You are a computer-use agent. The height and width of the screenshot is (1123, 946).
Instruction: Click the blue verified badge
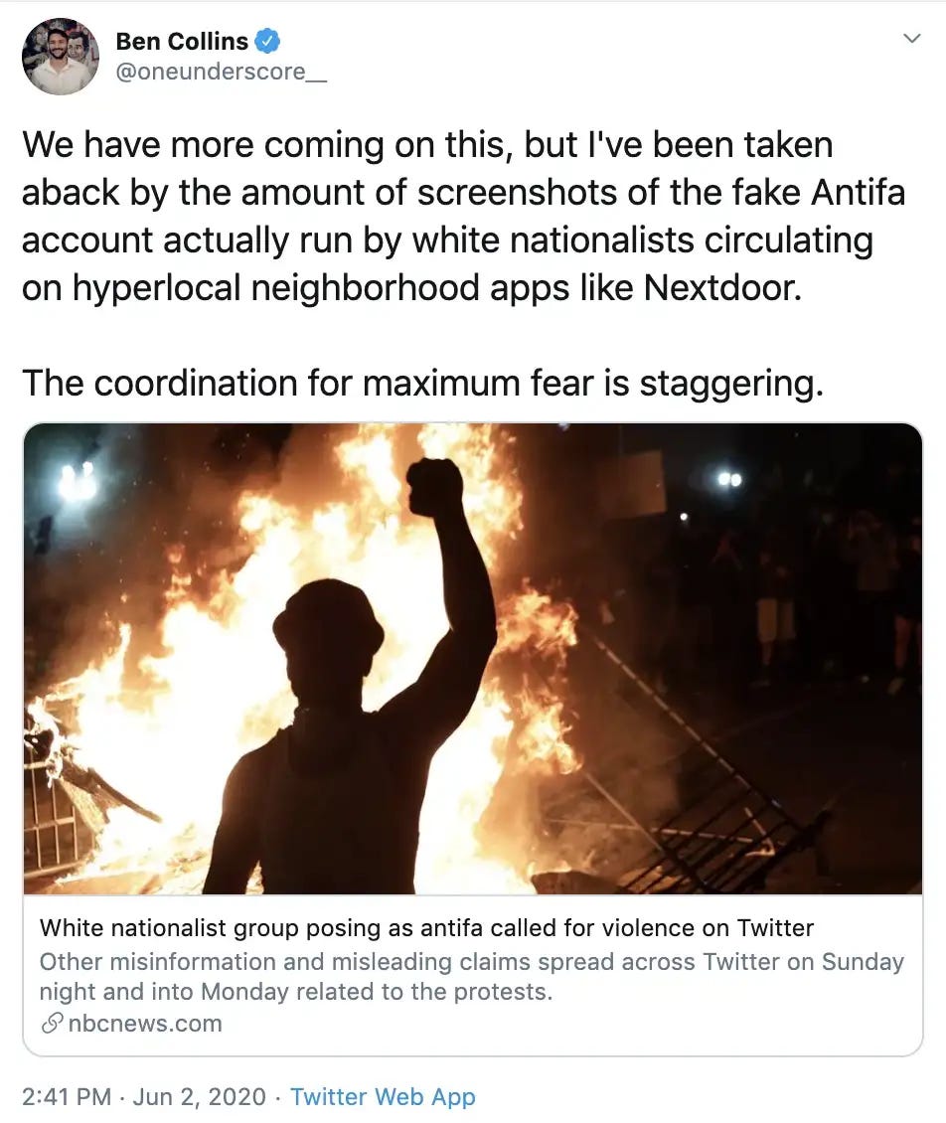(x=268, y=42)
